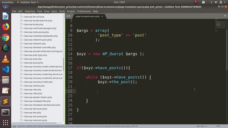Click the sidebar horizontal scrollbar
Viewport: 228px width, 128px height.
[x=34, y=123]
